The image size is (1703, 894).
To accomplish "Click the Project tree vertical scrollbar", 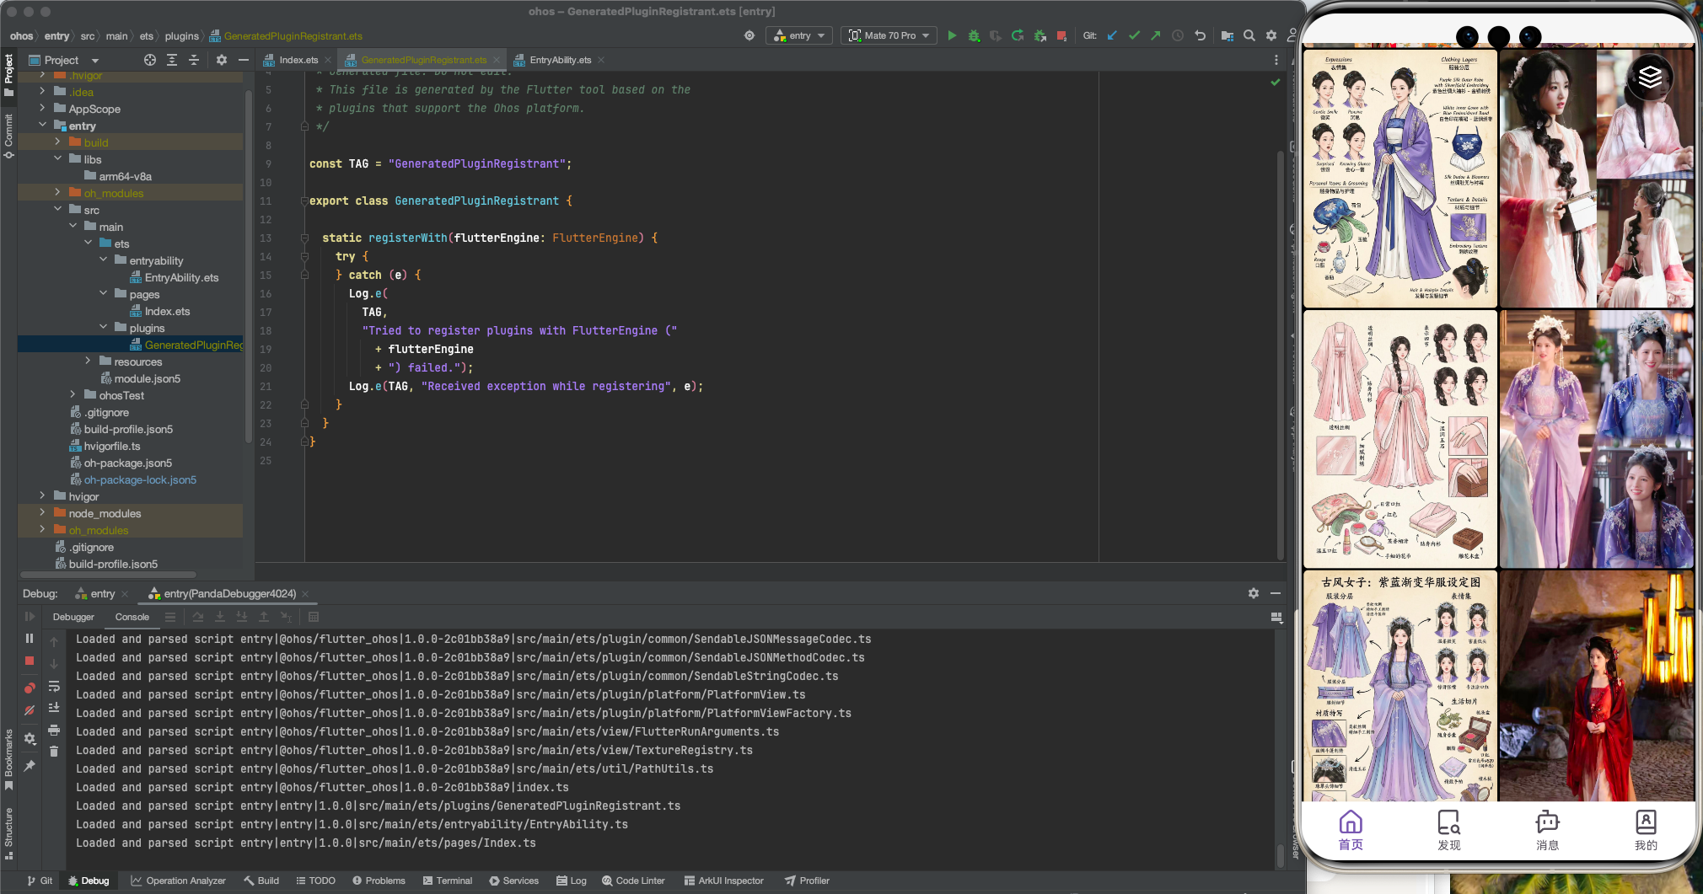I will (248, 265).
